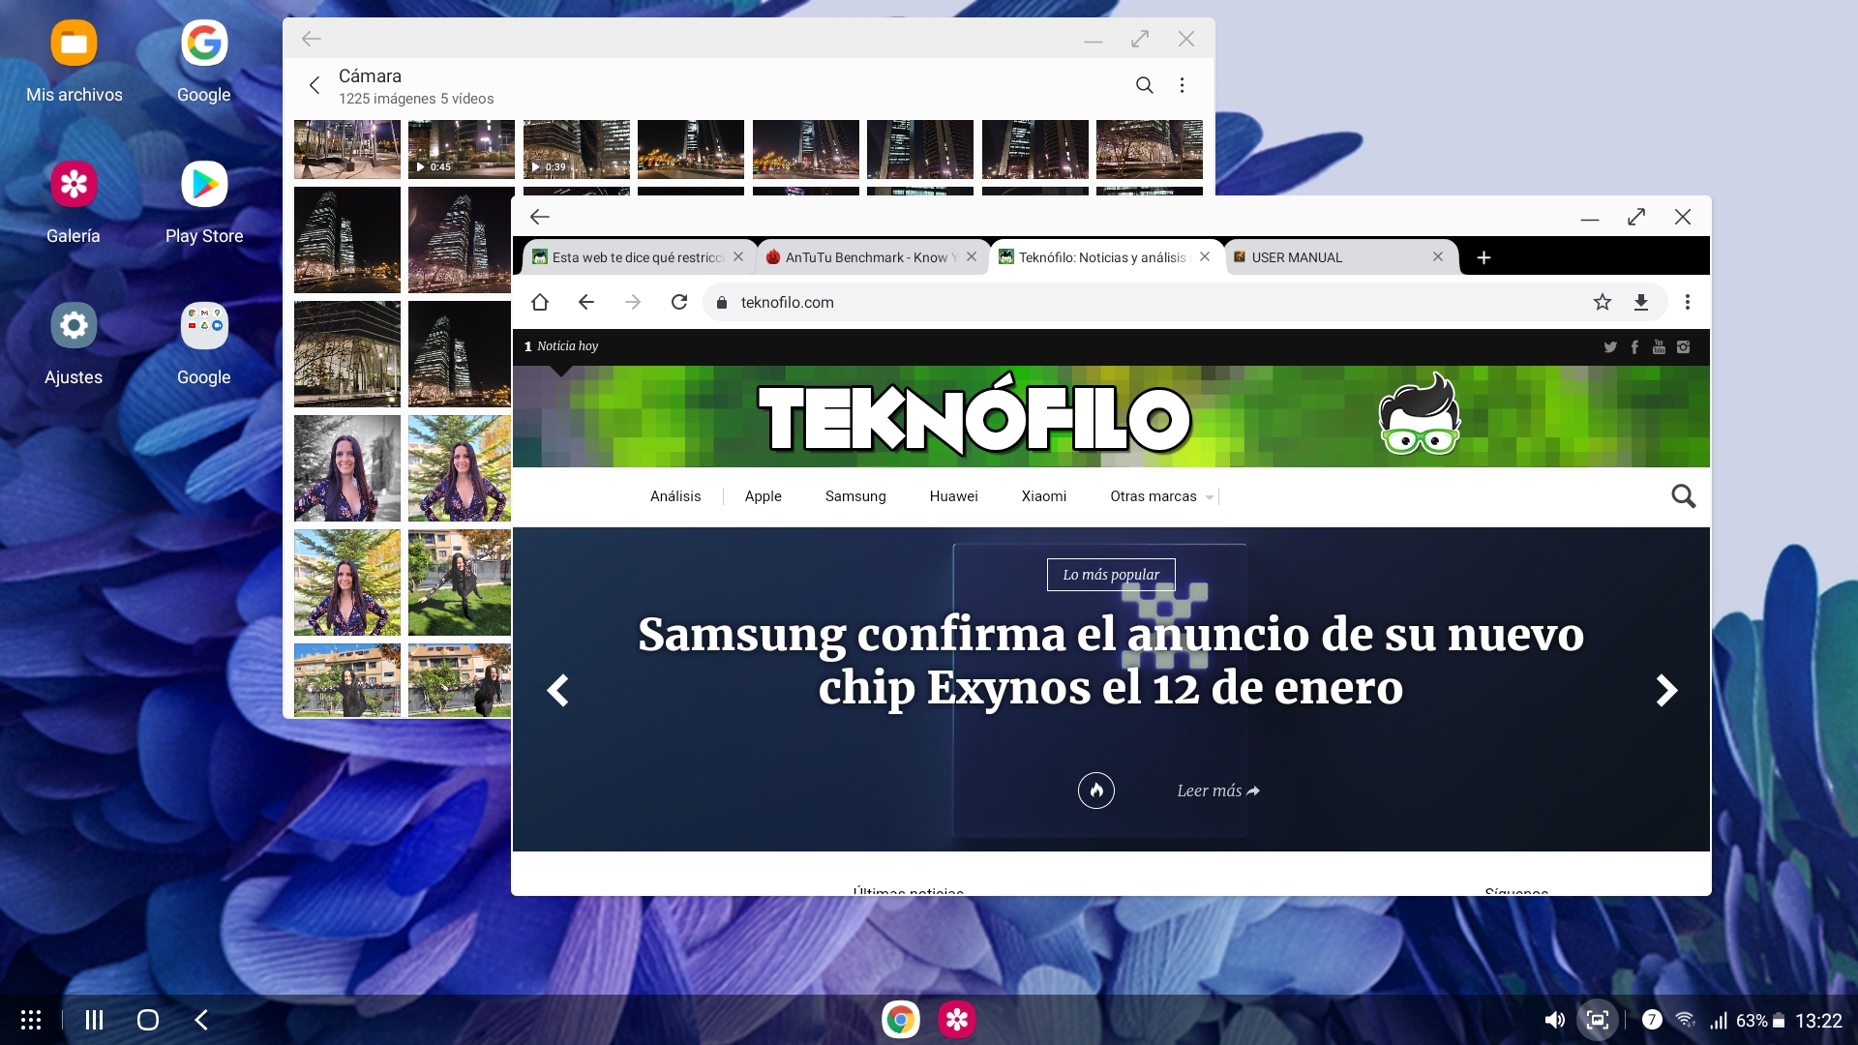
Task: Open Samsung section in site menu
Action: click(x=855, y=496)
